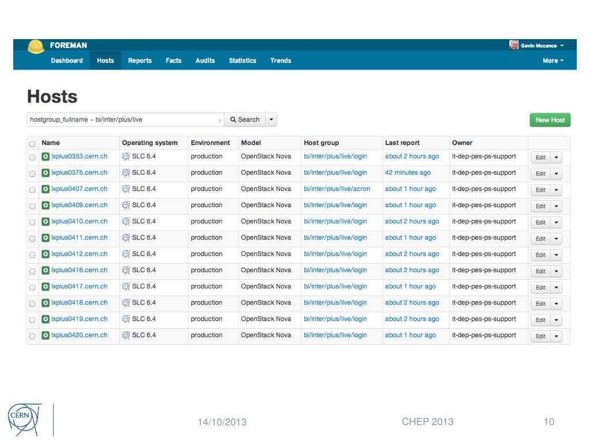Sort by the Last report column header
The image size is (590, 442).
[402, 143]
